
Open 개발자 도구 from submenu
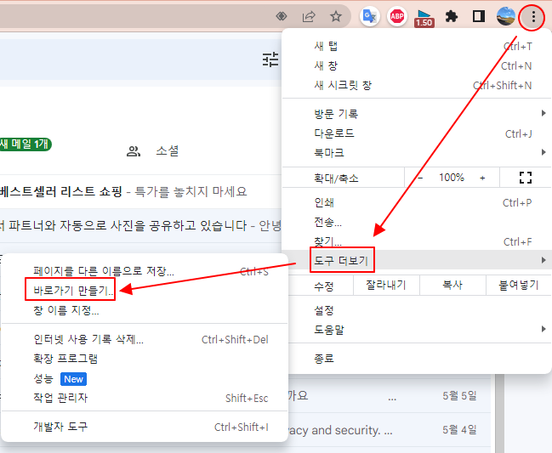pos(145,427)
